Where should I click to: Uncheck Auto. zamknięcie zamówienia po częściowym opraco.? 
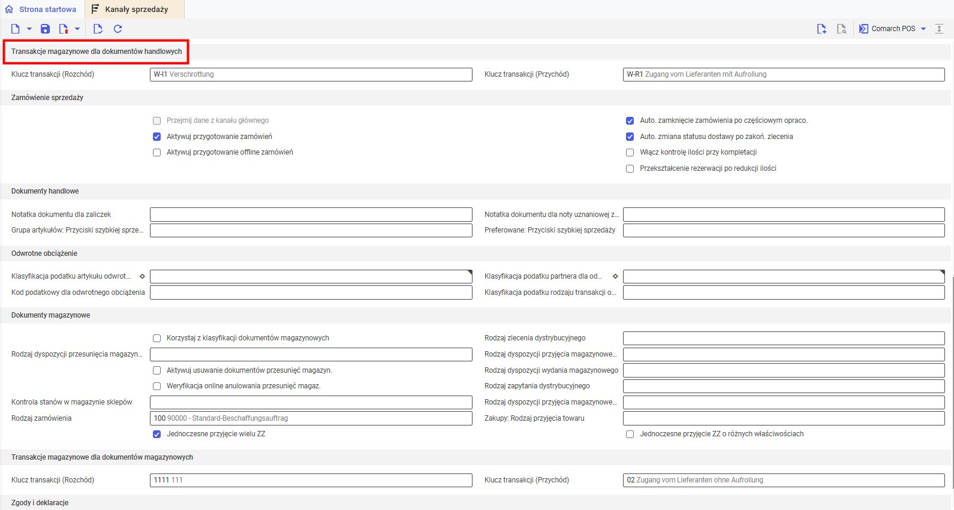[x=630, y=120]
